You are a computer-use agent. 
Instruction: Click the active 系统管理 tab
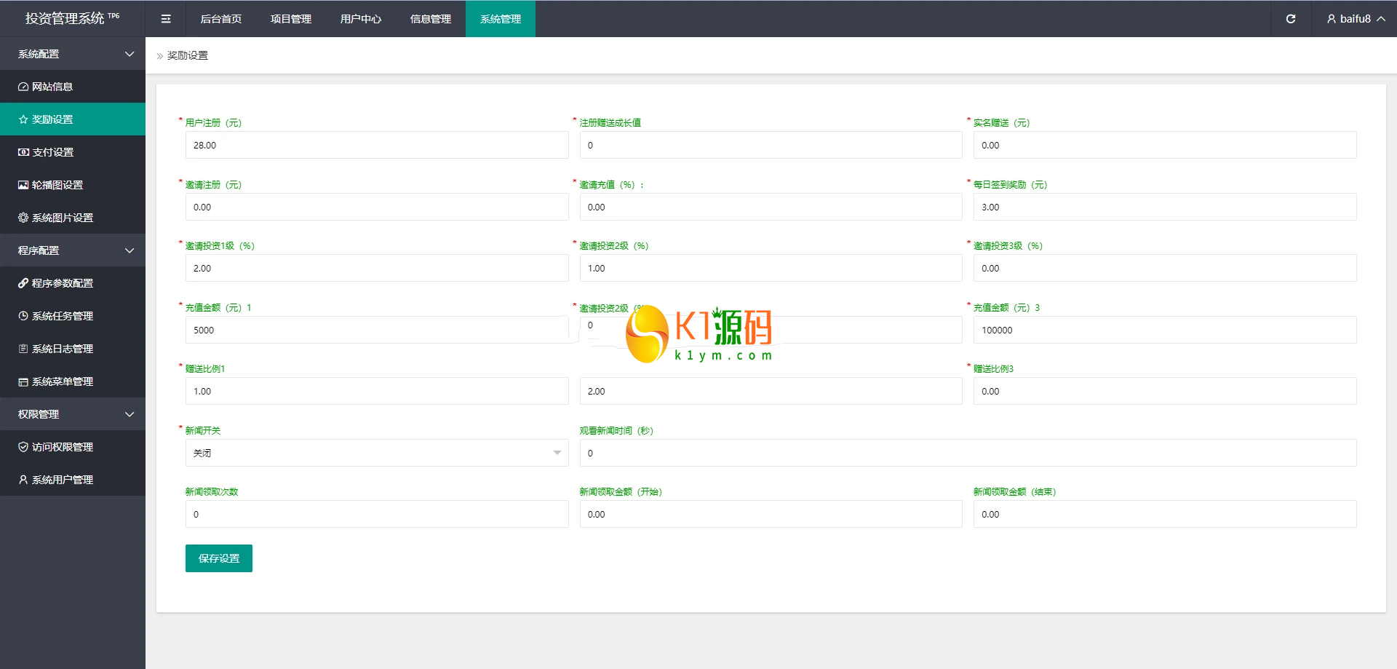point(501,19)
